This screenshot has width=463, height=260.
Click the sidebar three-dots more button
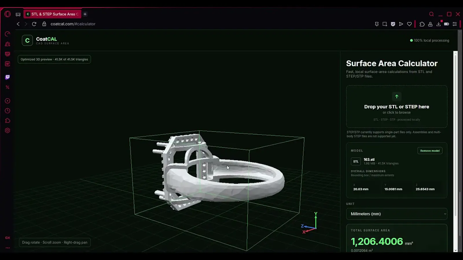pos(8,248)
